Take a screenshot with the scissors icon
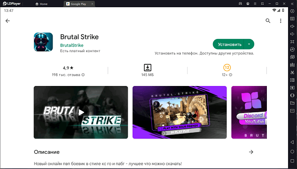Image resolution: width=297 pixels, height=169 pixels. pos(292,72)
